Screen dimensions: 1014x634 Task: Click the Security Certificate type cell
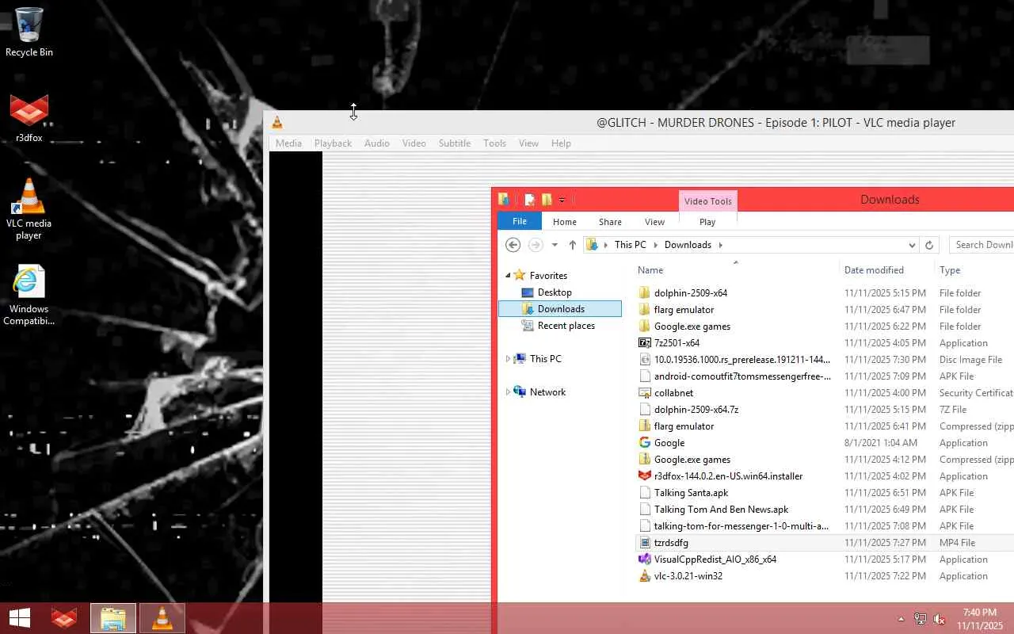(x=976, y=393)
